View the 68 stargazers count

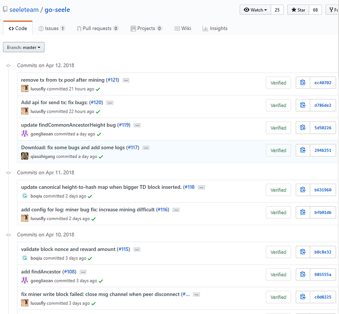pyautogui.click(x=315, y=10)
